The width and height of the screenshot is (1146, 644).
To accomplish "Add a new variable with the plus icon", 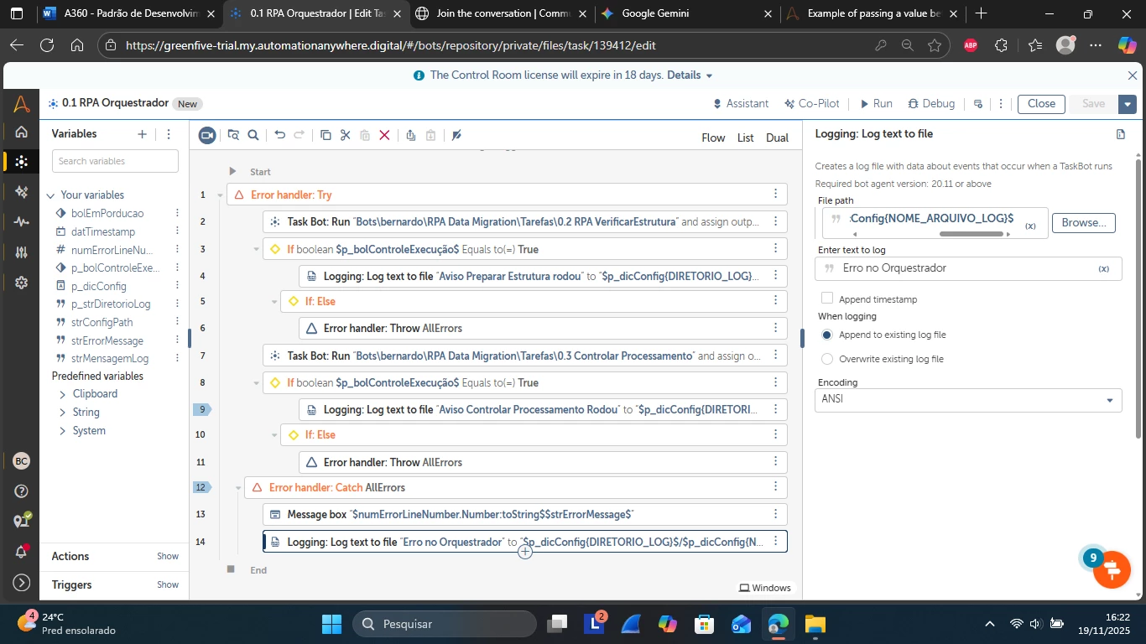I will 143,134.
